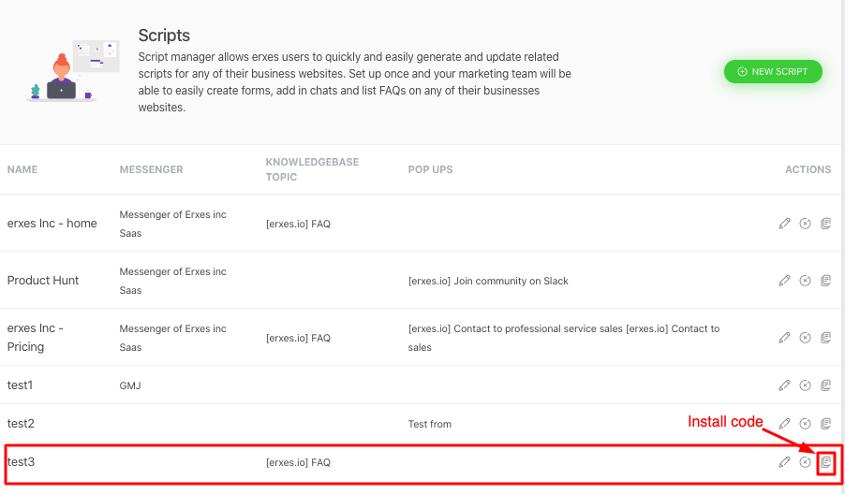Show install code for Product Hunt

pos(825,281)
